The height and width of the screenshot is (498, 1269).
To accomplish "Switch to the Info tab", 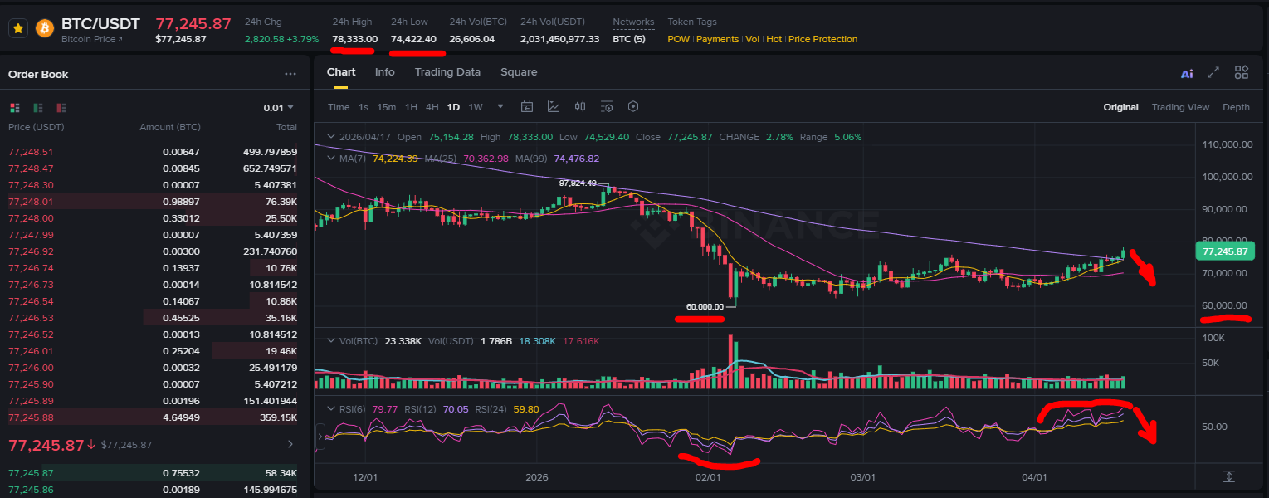I will (x=385, y=72).
